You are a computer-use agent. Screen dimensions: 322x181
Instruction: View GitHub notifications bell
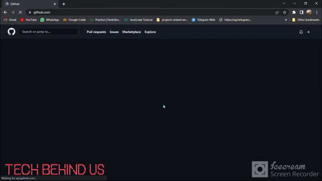tap(301, 32)
